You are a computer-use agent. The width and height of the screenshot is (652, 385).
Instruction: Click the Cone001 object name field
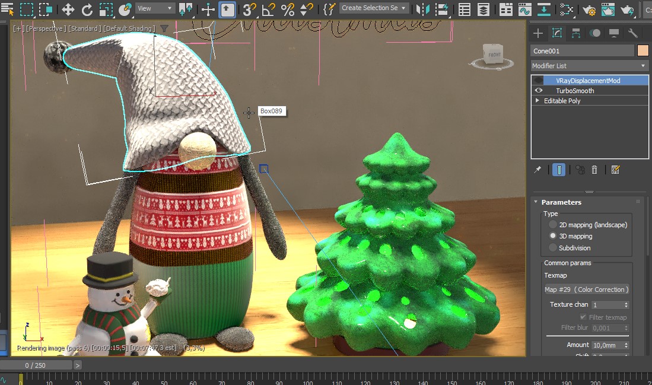(581, 51)
